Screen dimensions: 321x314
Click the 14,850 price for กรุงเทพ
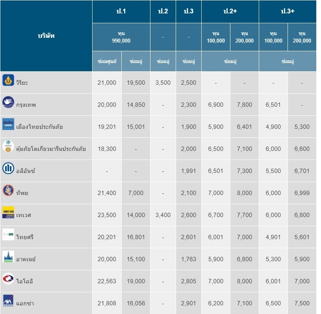[x=136, y=105]
